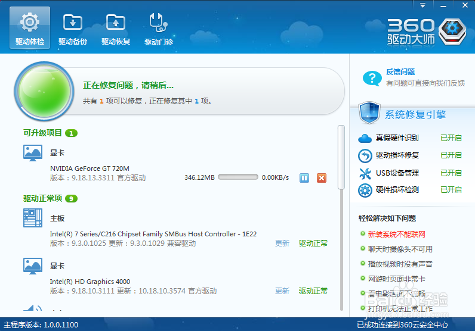Image resolution: width=475 pixels, height=331 pixels.
Task: Open the 驱动体检 driver check tab
Action: click(30, 28)
